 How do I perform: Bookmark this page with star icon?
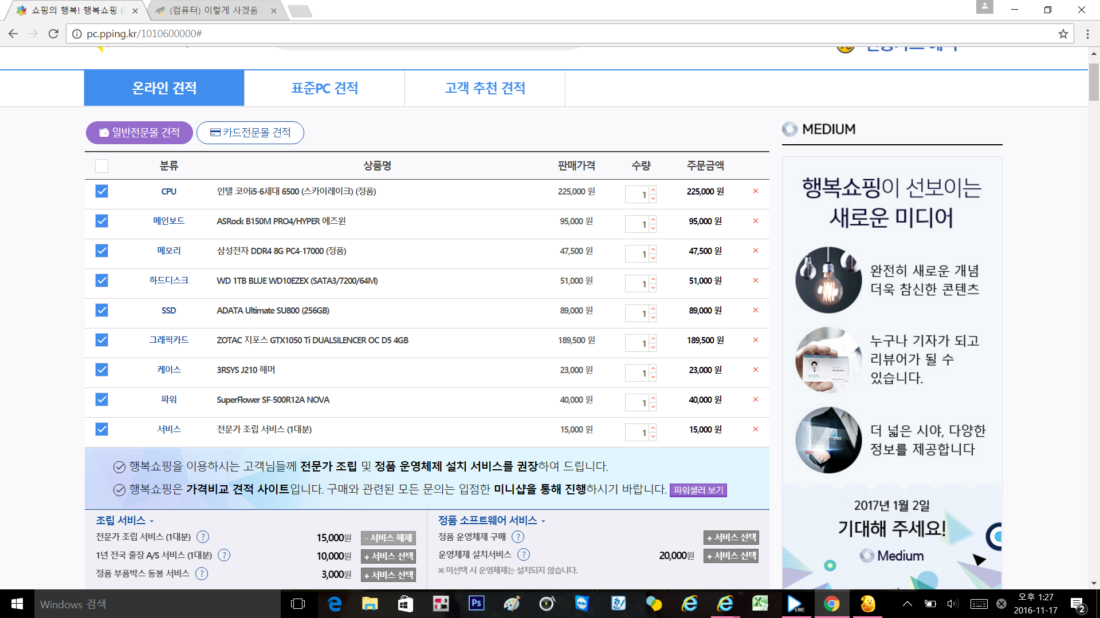[x=1063, y=34]
